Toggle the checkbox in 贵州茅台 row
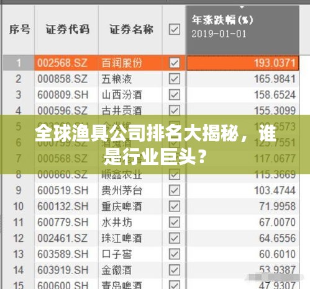310x289 pixels. click(174, 190)
